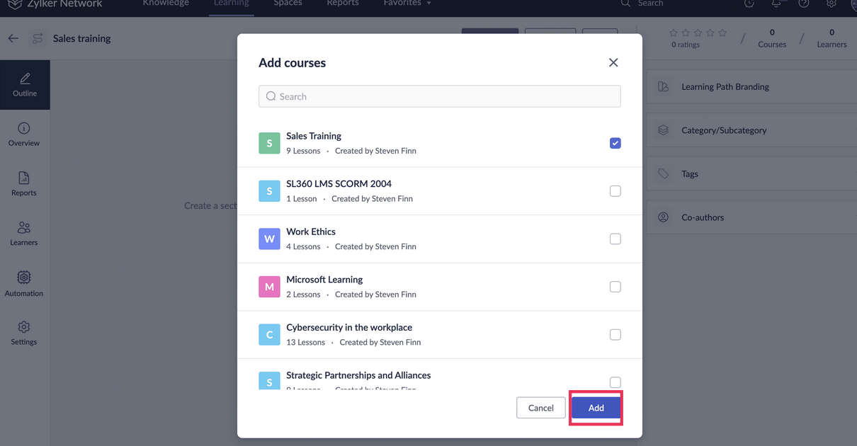
Task: Click the back arrow beside Sales training
Action: [x=13, y=38]
